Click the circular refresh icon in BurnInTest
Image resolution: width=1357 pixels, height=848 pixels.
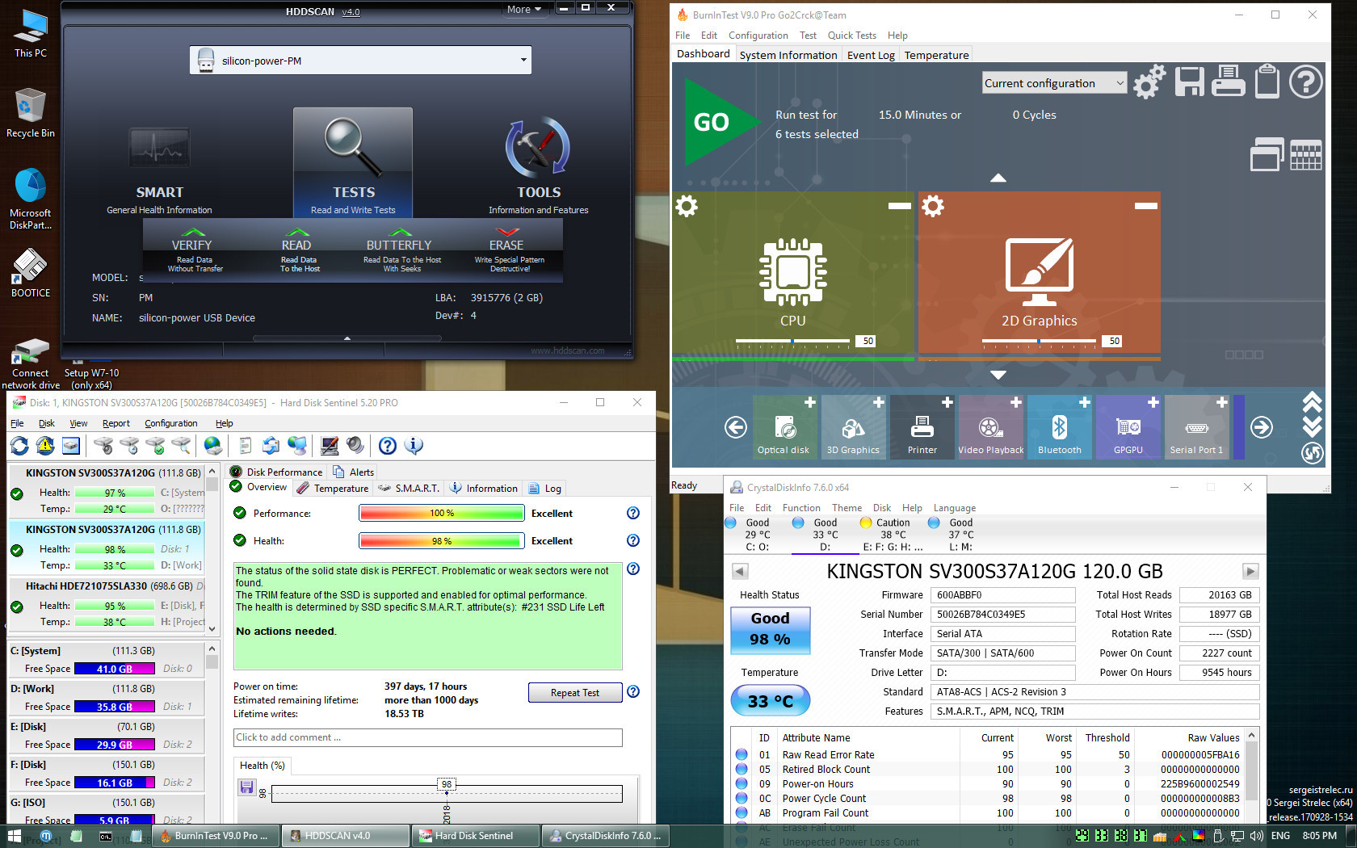pos(1312,453)
